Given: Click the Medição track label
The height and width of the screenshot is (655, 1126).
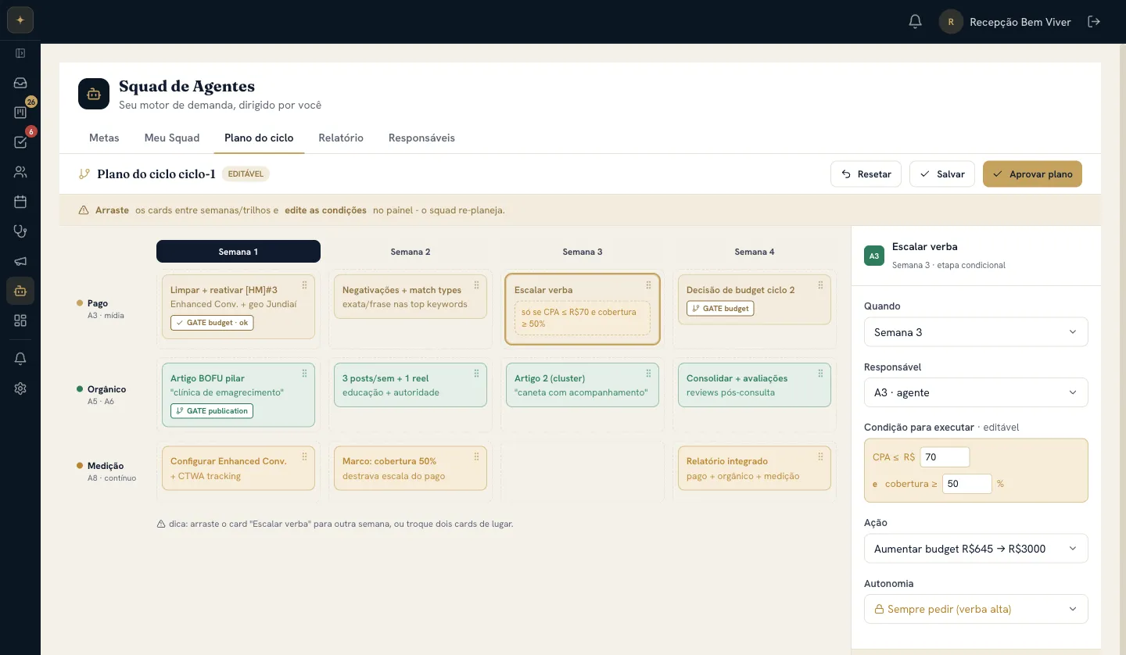Looking at the screenshot, I should tap(106, 466).
